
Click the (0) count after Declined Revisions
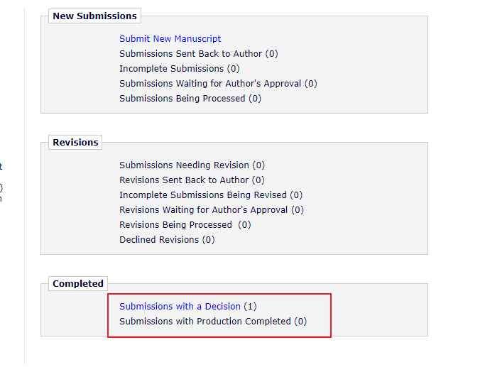click(208, 240)
